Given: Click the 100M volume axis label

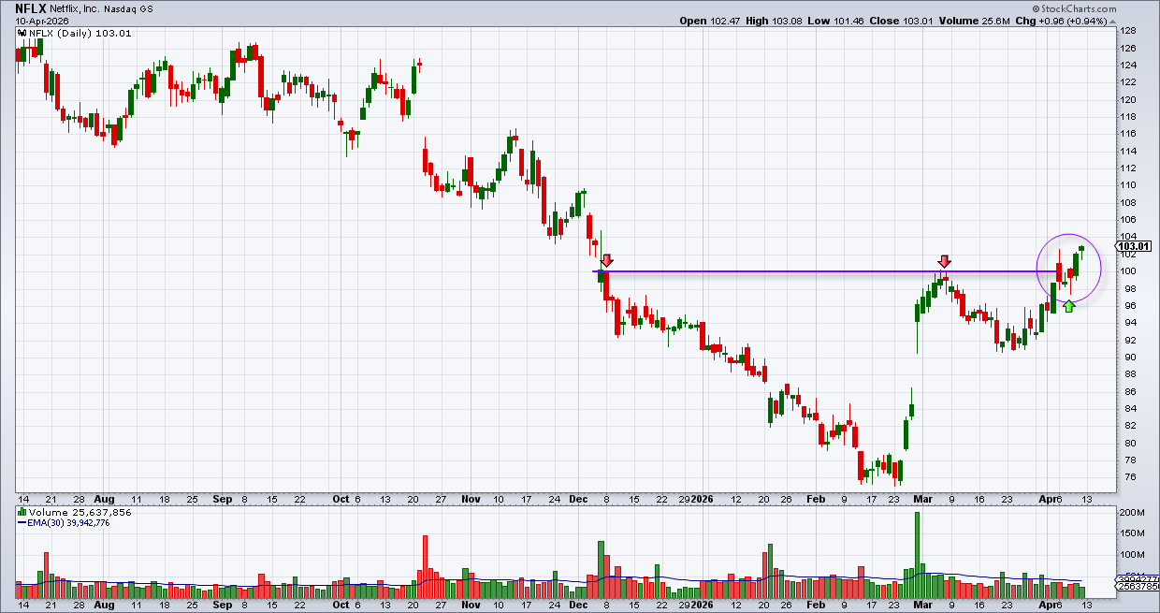Looking at the screenshot, I should pos(1132,555).
